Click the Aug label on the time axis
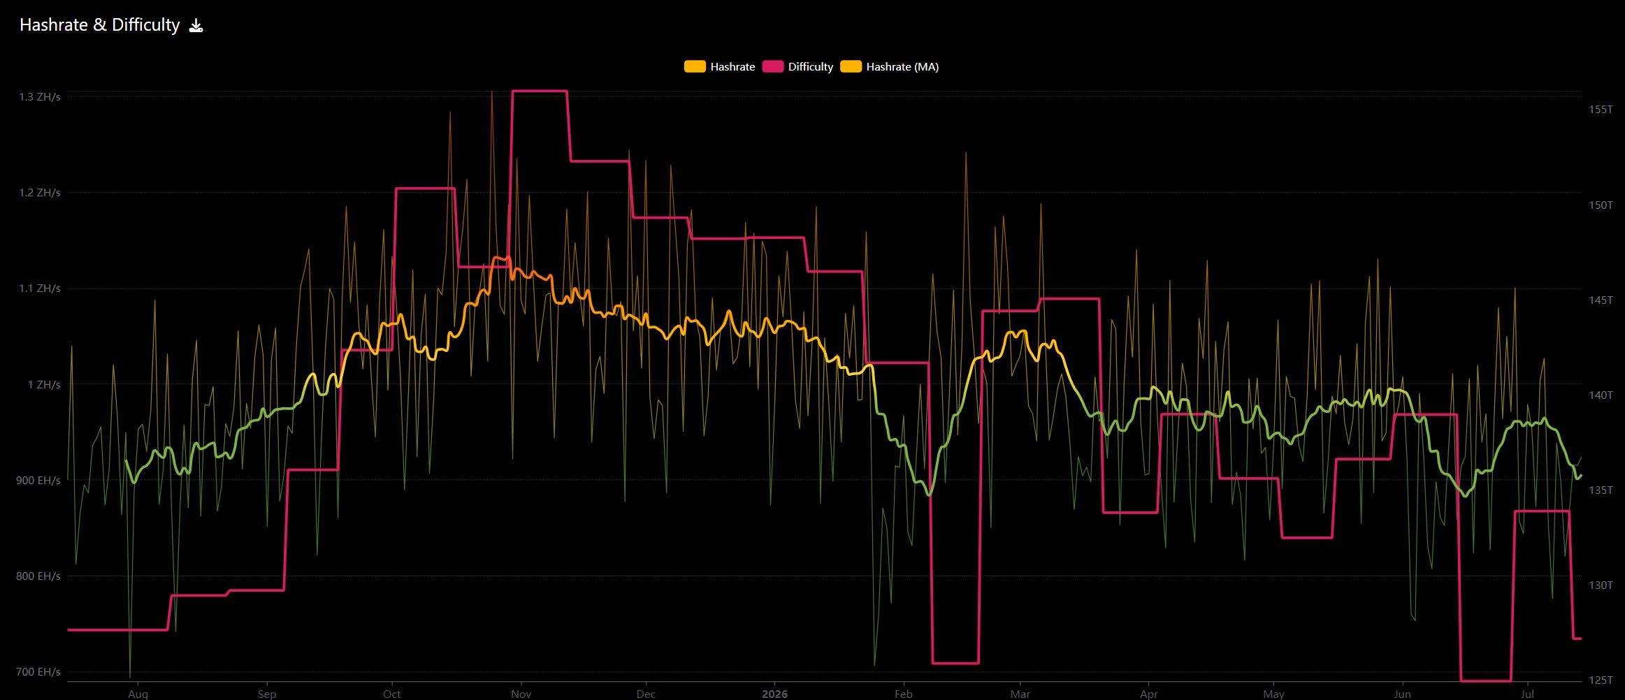 click(138, 694)
